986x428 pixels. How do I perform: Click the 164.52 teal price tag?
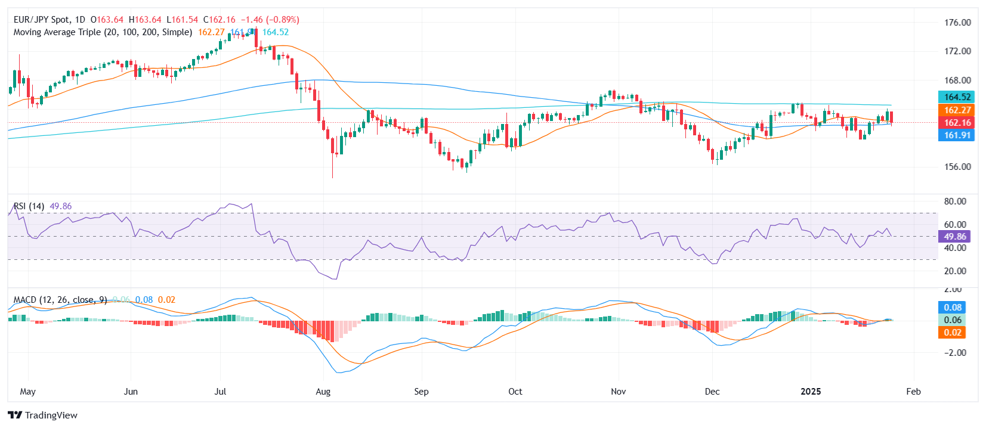click(x=957, y=97)
